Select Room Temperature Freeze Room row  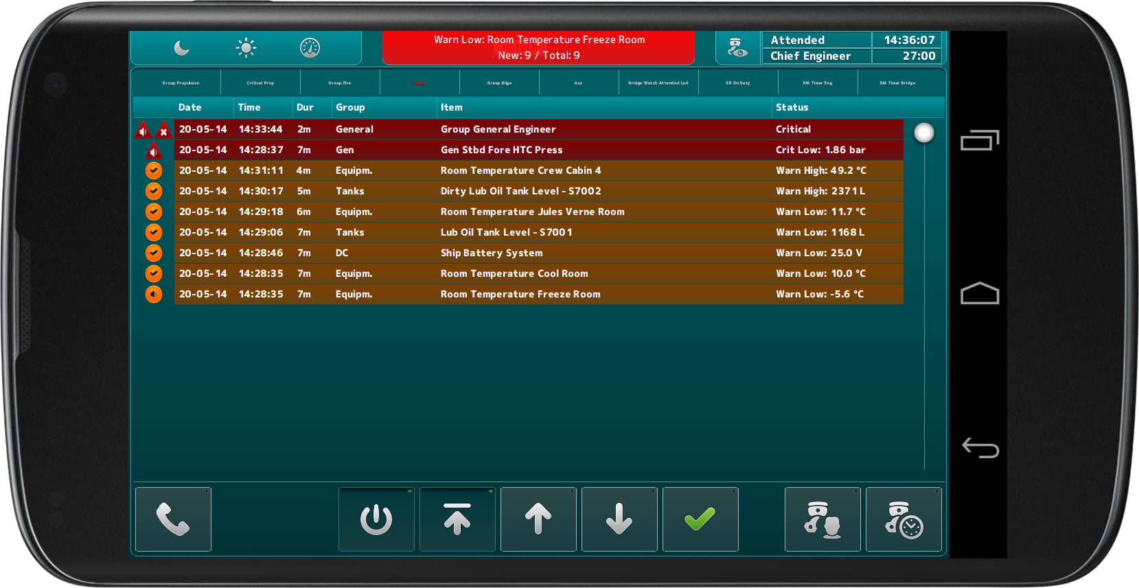[x=539, y=294]
